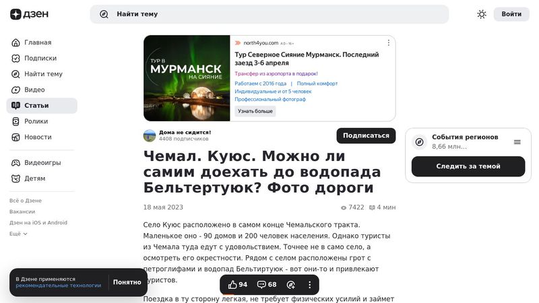The width and height of the screenshot is (539, 303).
Task: Click "Следить за темой" button
Action: (x=468, y=166)
